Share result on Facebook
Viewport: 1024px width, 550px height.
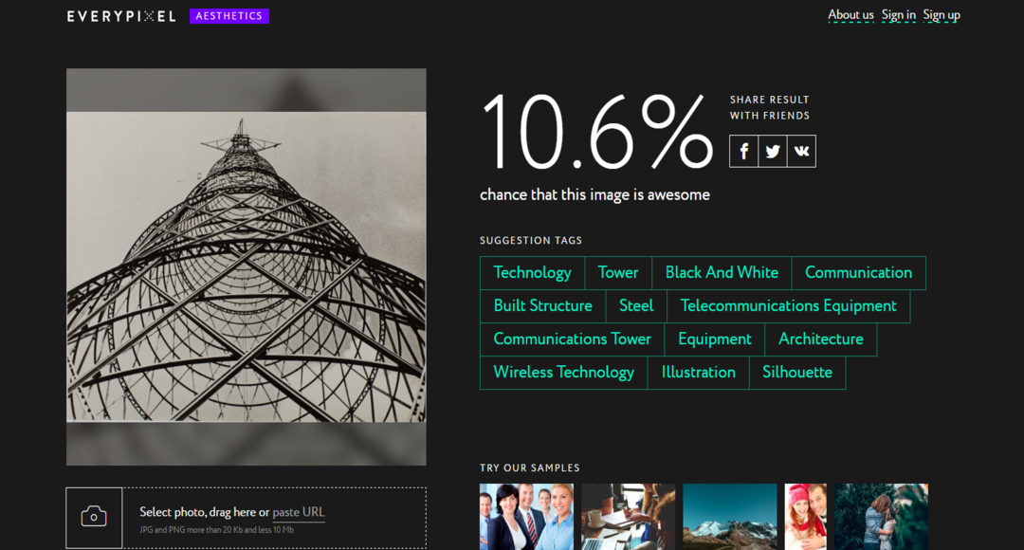point(743,152)
